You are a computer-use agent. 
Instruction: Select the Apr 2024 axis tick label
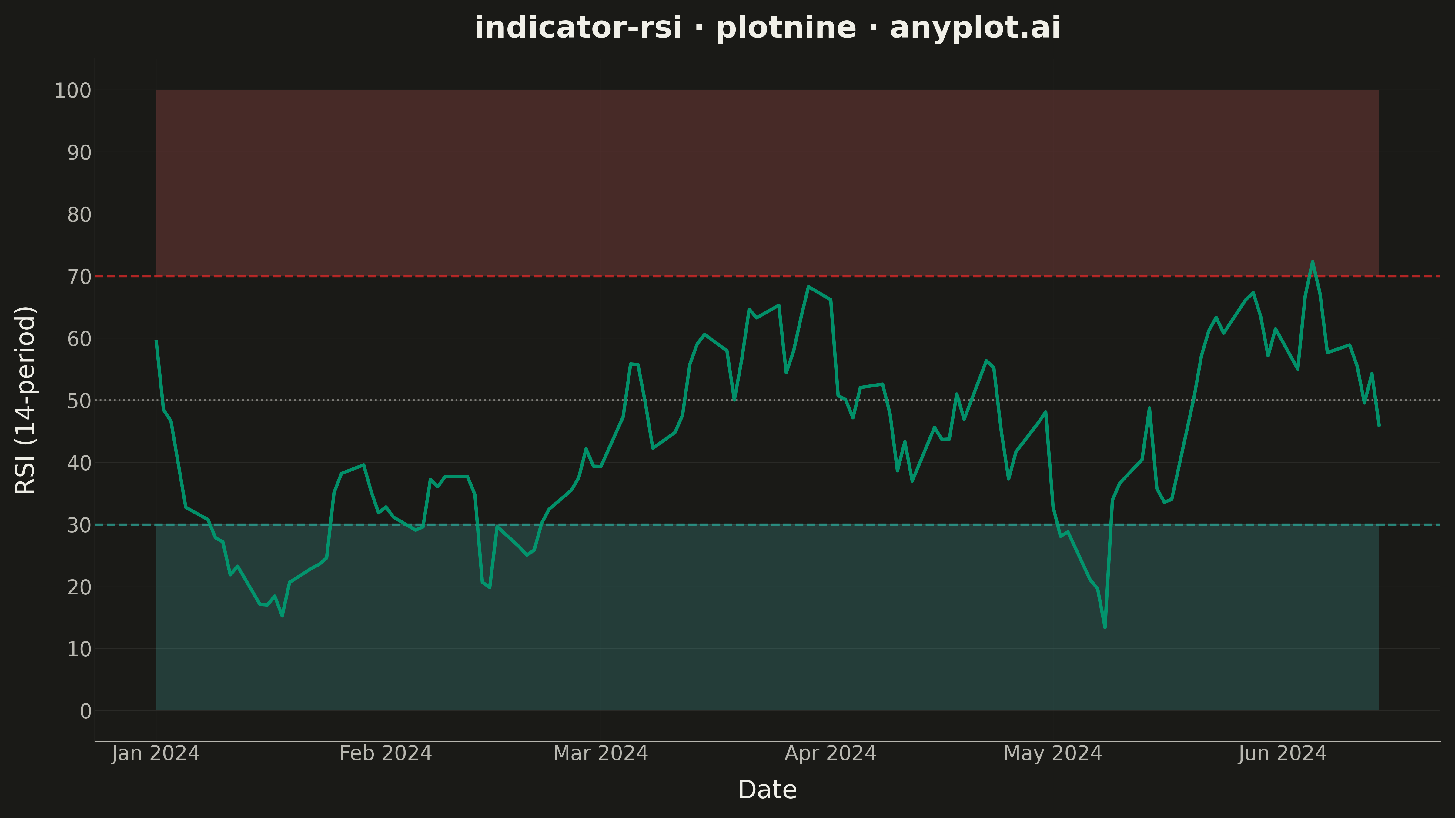click(830, 753)
